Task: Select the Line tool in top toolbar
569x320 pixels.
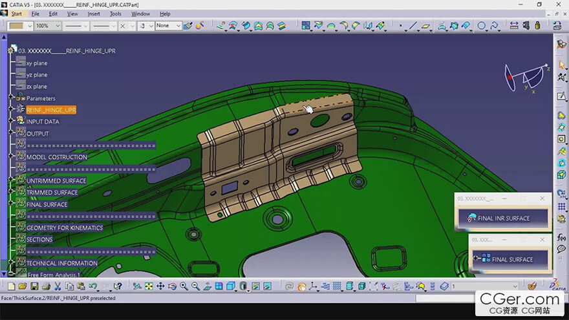Action: [413, 26]
